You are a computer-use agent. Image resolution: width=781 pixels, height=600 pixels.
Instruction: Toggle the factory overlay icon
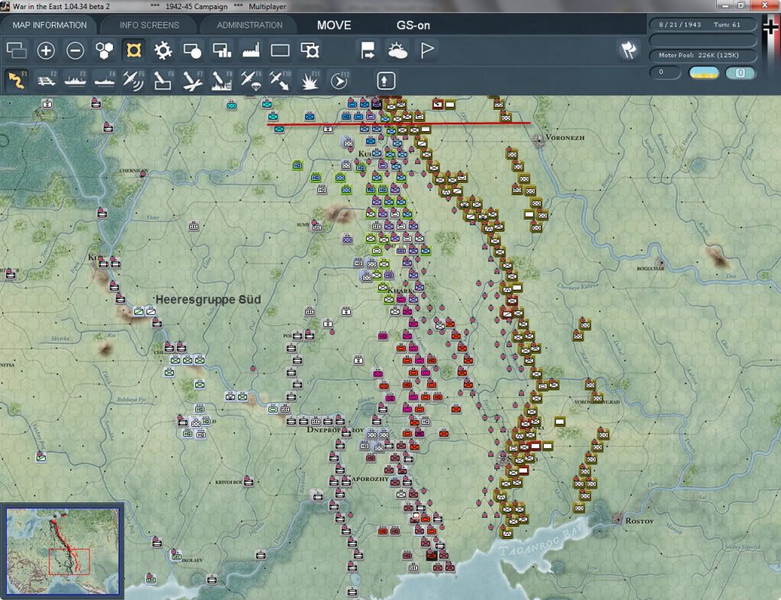pos(250,50)
